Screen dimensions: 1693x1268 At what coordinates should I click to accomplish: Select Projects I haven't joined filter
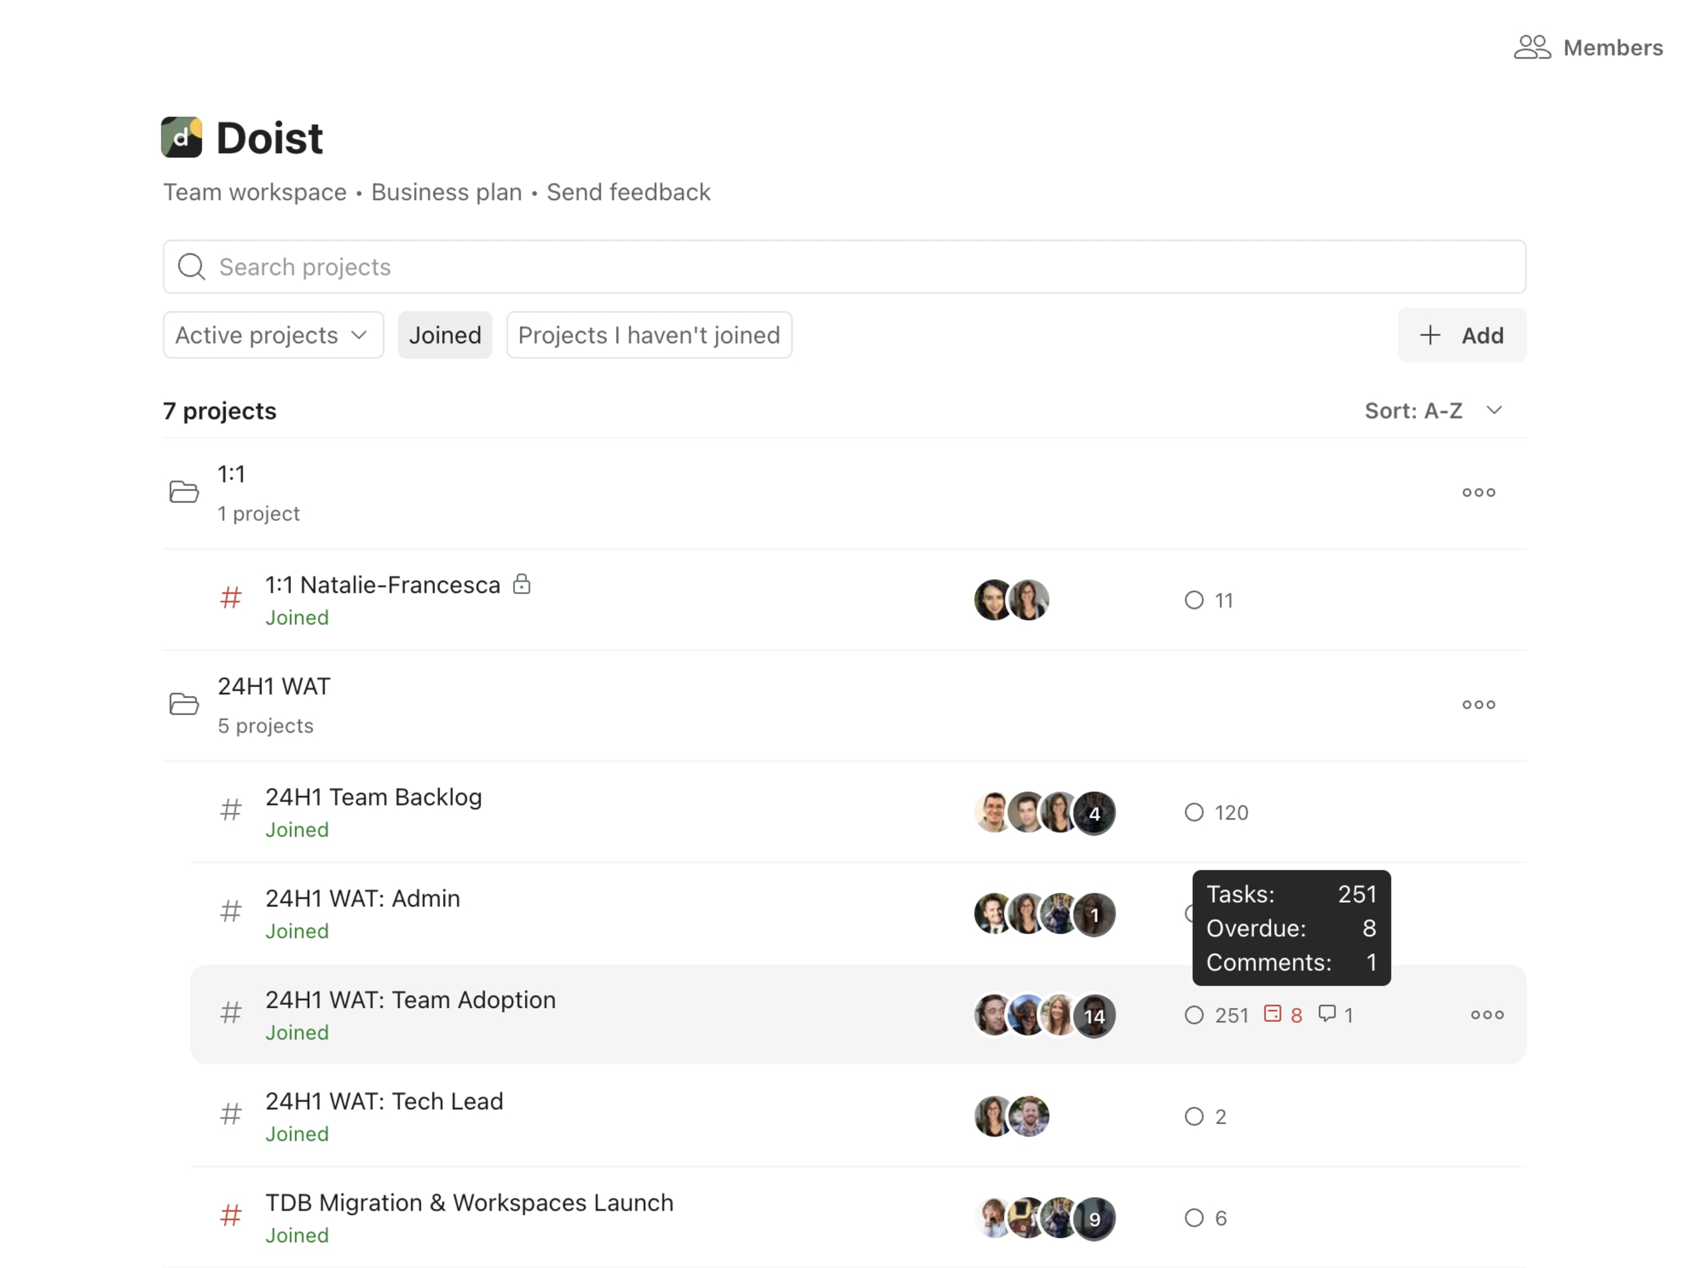pyautogui.click(x=649, y=335)
